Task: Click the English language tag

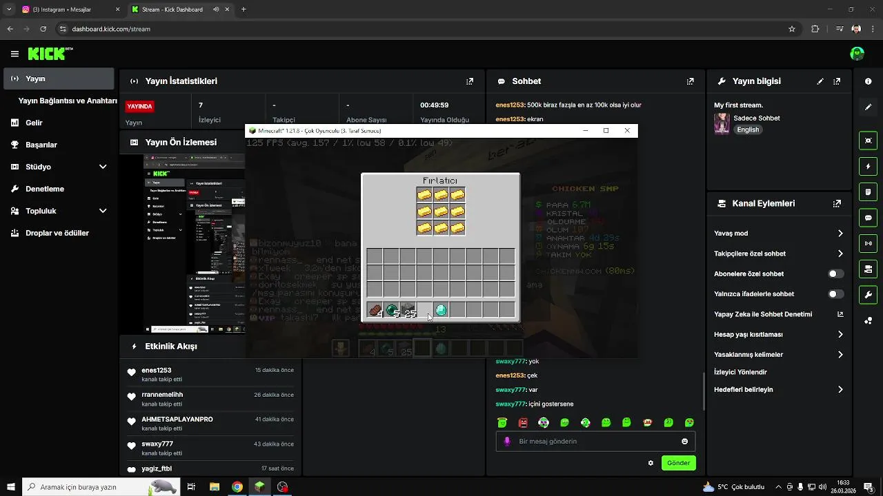Action: pyautogui.click(x=748, y=130)
